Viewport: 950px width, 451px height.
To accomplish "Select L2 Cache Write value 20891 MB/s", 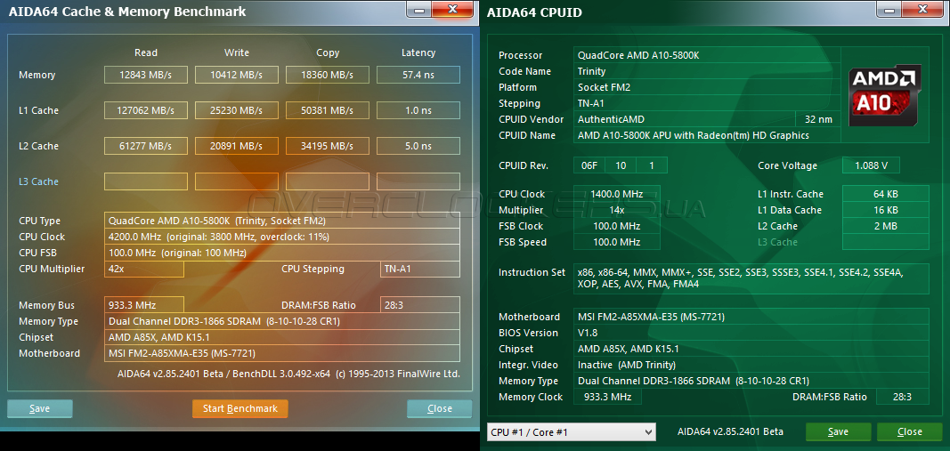I will (x=236, y=146).
